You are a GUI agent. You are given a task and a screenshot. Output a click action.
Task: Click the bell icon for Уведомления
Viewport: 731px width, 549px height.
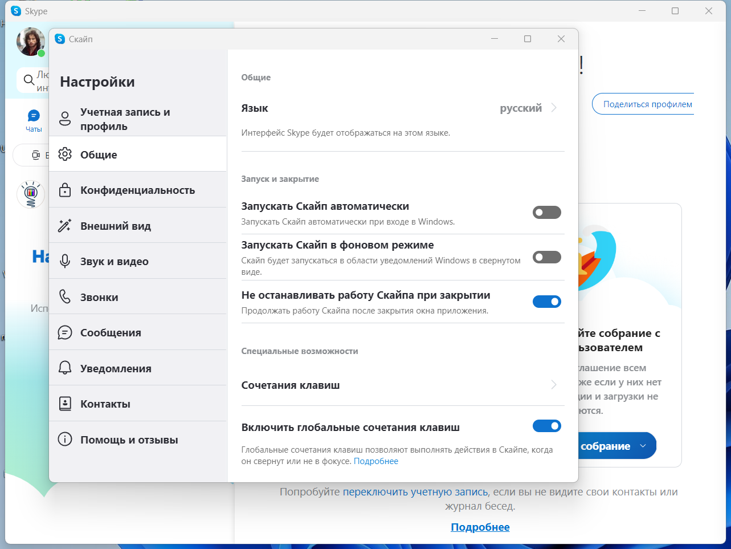(x=65, y=368)
